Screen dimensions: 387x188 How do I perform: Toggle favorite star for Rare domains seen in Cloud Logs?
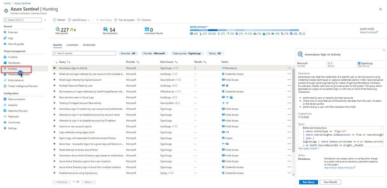[x=54, y=97]
